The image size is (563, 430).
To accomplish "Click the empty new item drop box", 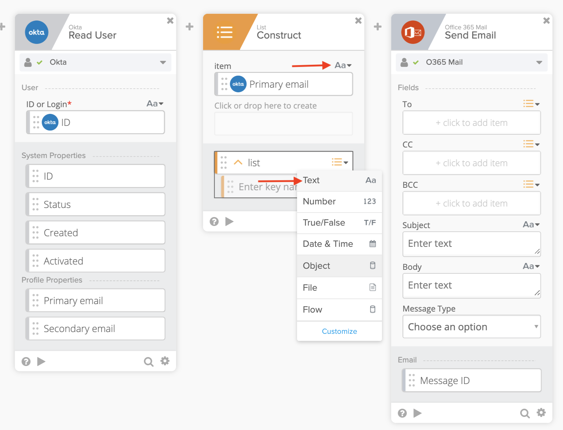I will [284, 124].
